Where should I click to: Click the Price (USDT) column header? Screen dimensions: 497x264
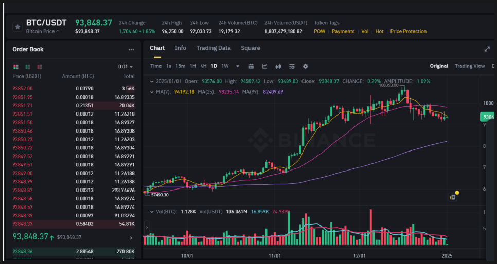point(27,76)
